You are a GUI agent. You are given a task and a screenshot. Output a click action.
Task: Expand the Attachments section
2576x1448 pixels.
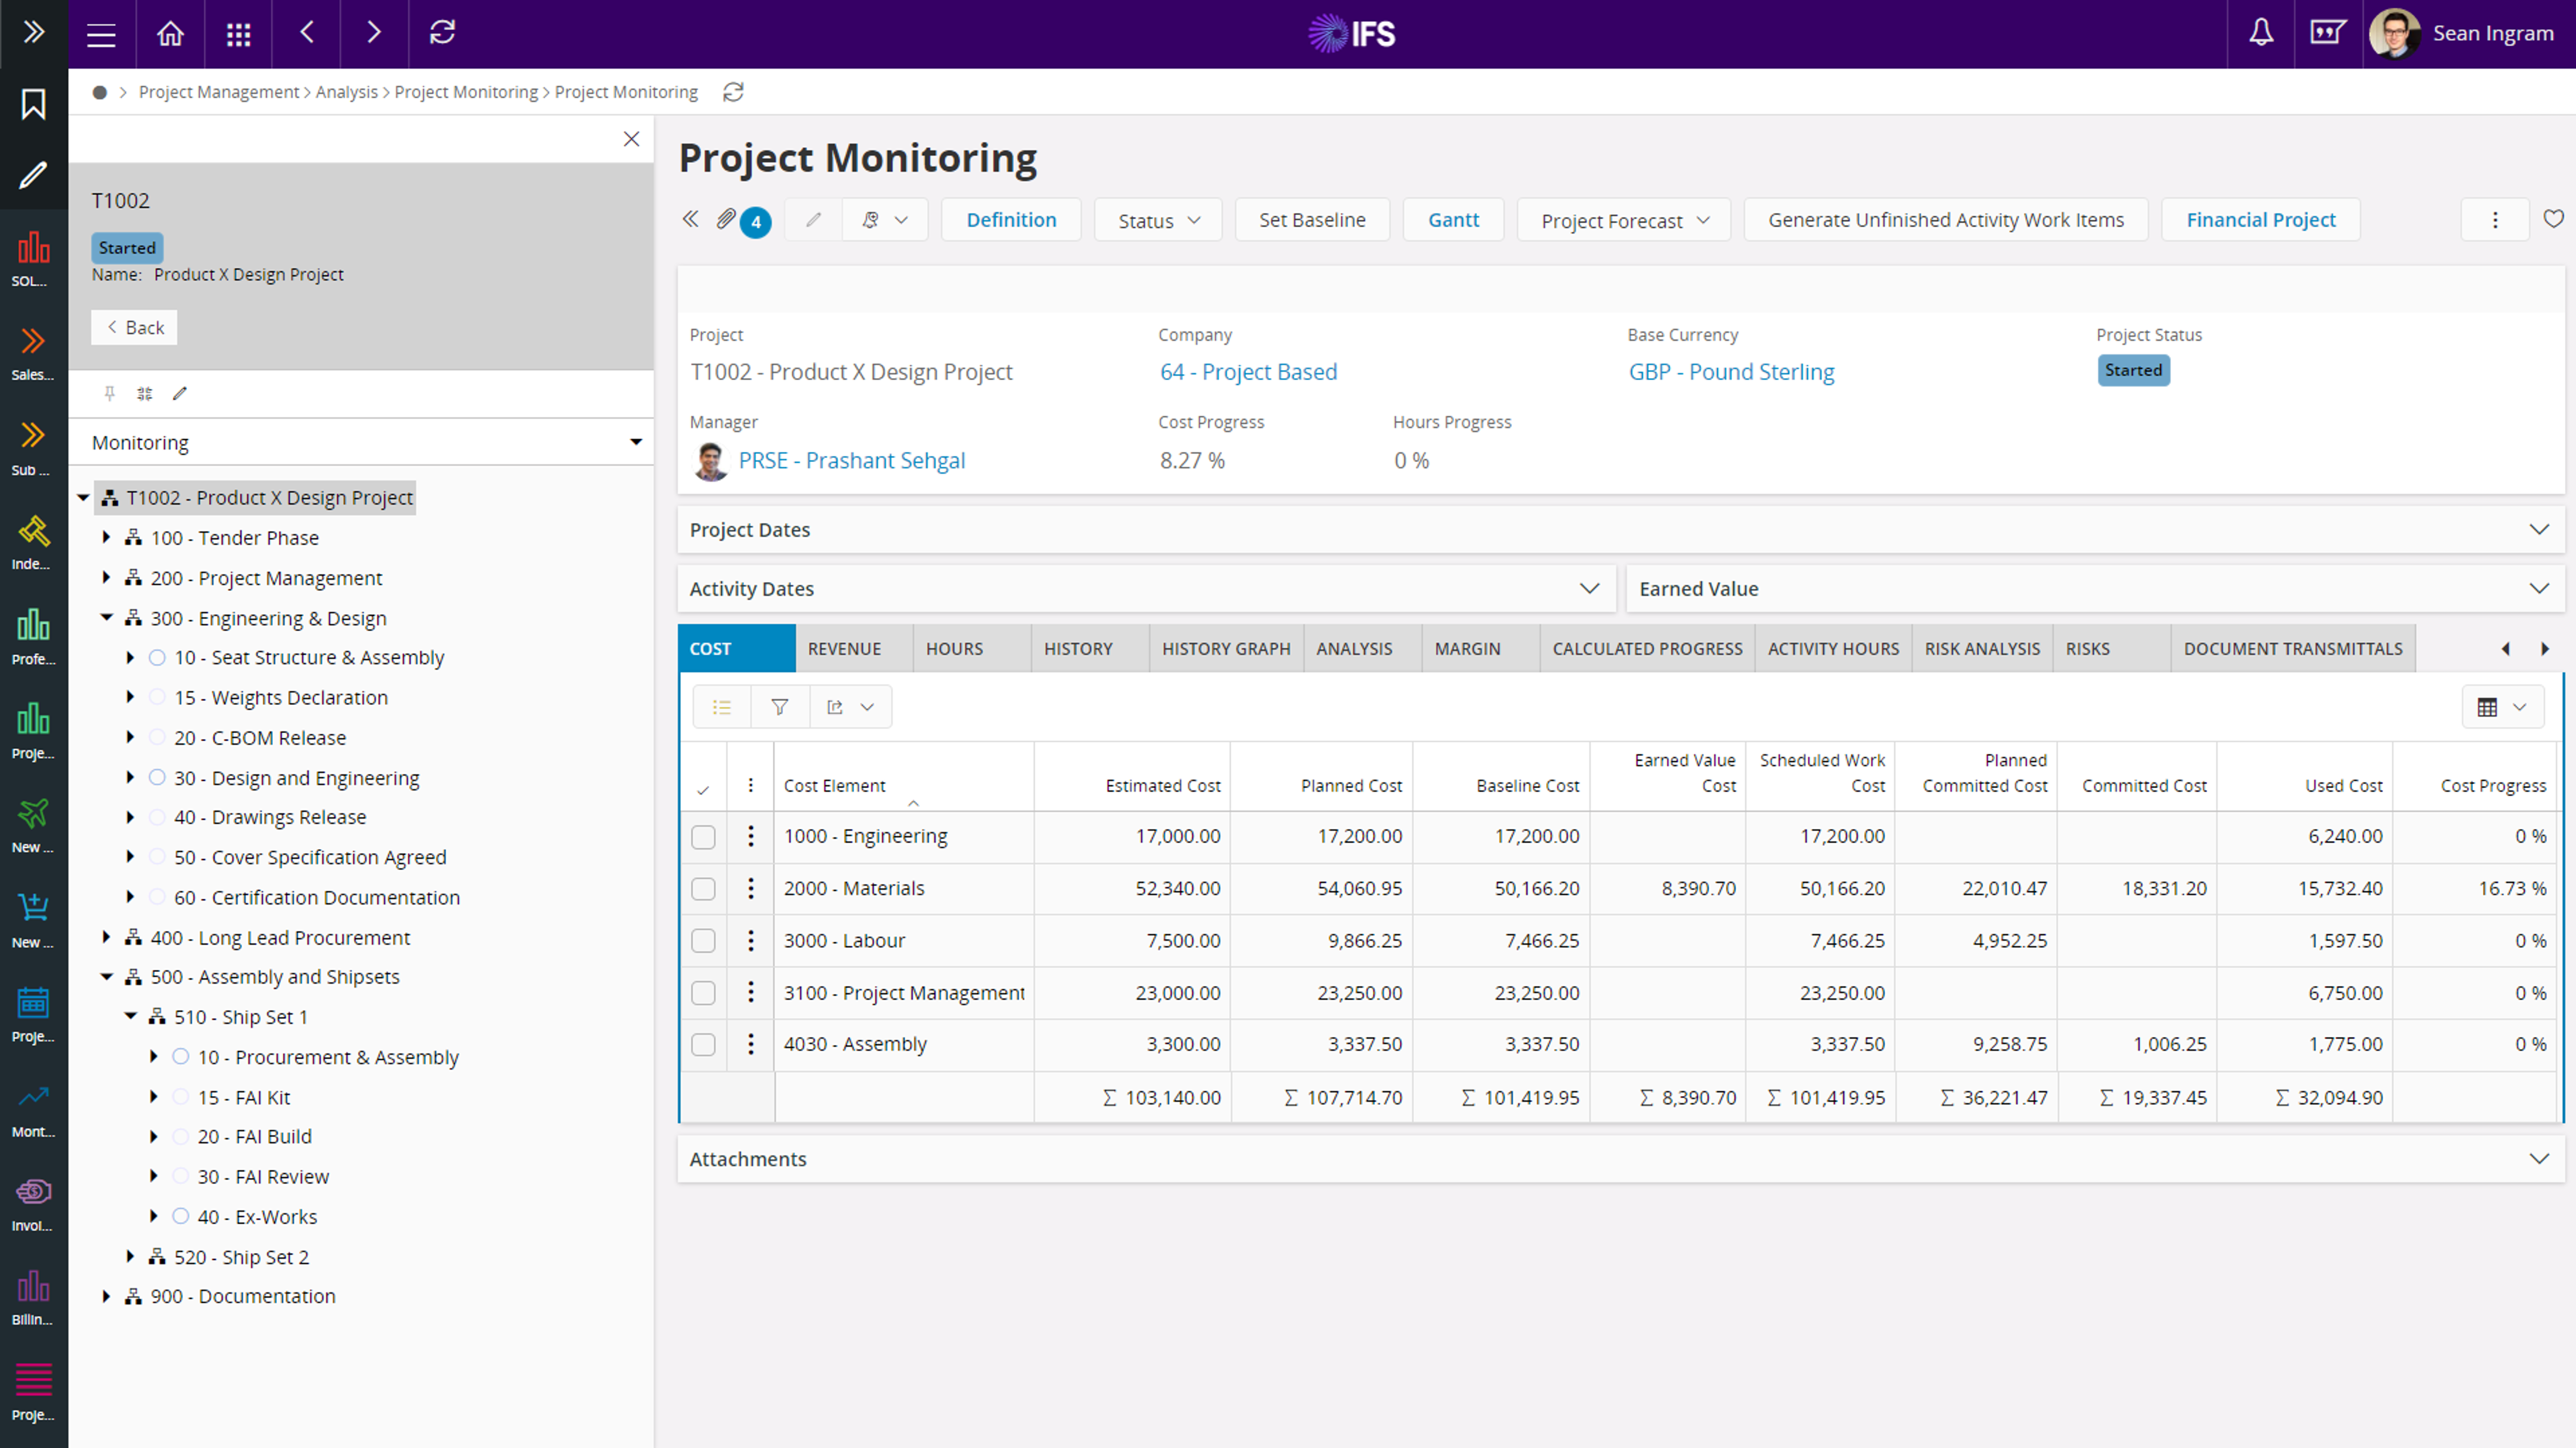(x=1621, y=1159)
